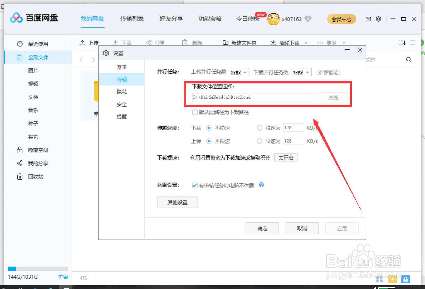The height and width of the screenshot is (289, 425).
Task: Open the user avatar profile picture
Action: click(273, 19)
